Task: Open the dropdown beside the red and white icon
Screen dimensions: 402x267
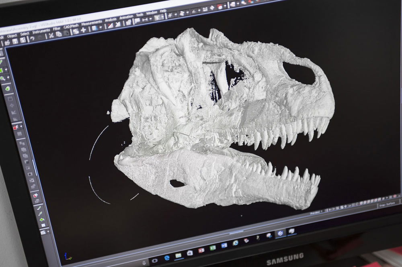Action: (226, 6)
